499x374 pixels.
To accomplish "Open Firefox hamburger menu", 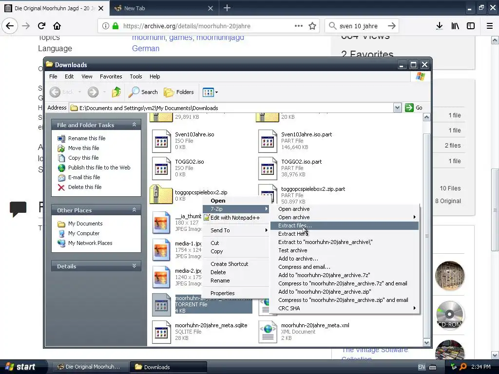I will coord(489,26).
